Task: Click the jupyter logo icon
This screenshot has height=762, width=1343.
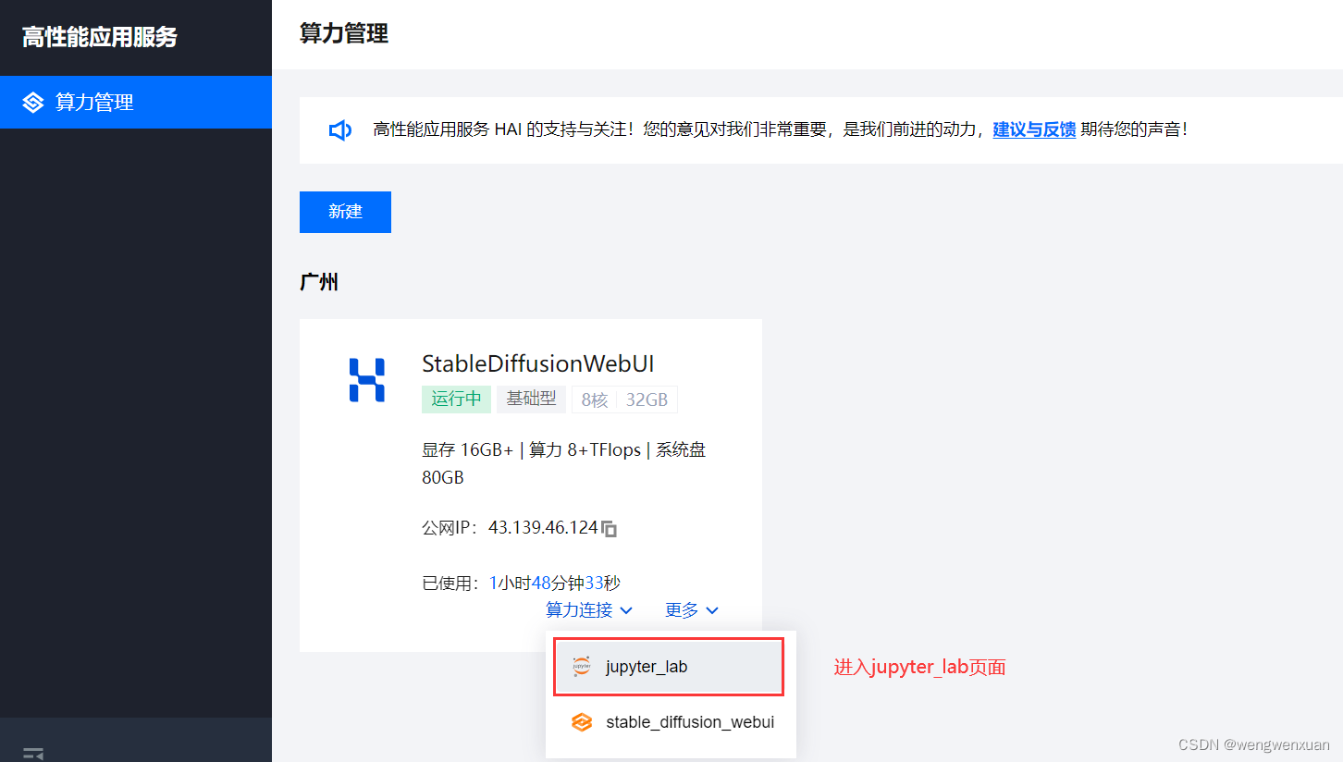Action: coord(582,667)
